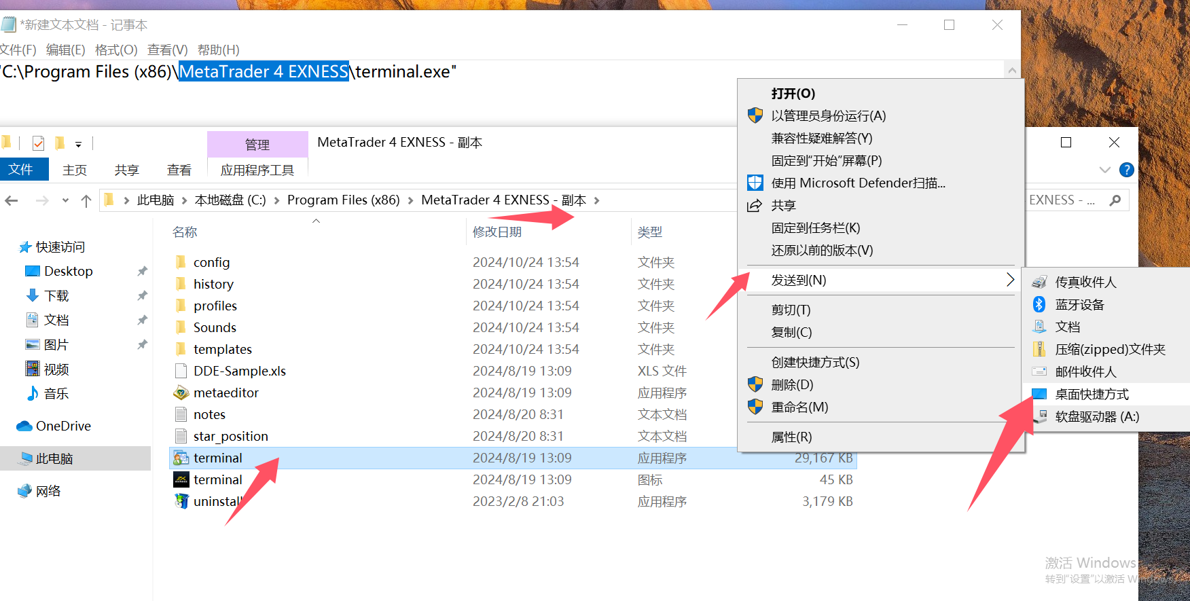Screen dimensions: 1190x601
Task: Switch to the 应用程序工具 ribbon tab
Action: [x=257, y=170]
